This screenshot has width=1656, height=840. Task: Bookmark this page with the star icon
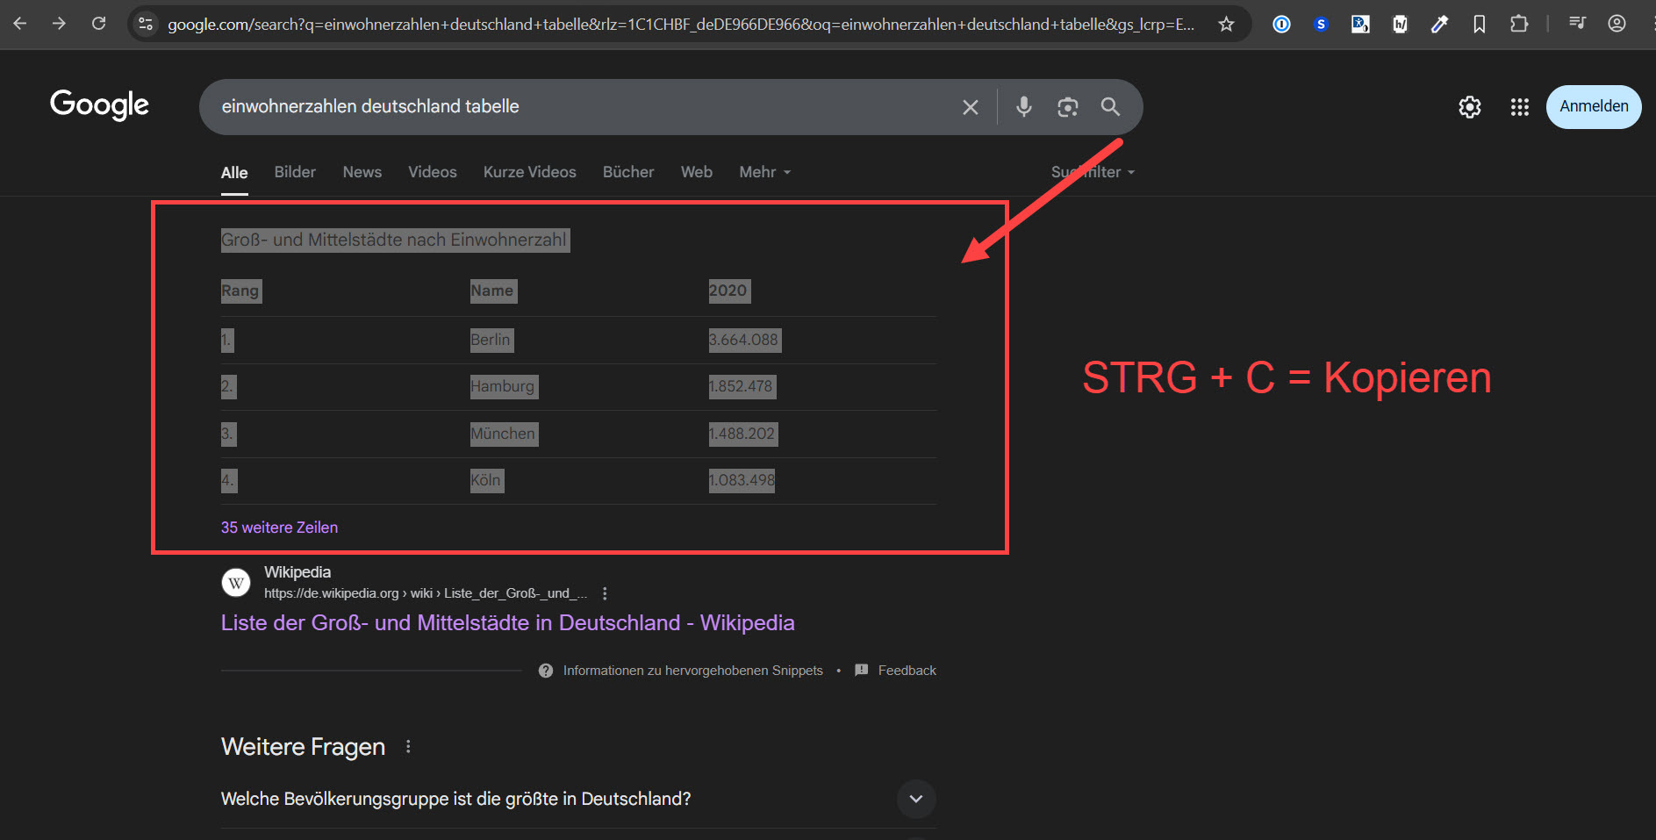(x=1226, y=25)
